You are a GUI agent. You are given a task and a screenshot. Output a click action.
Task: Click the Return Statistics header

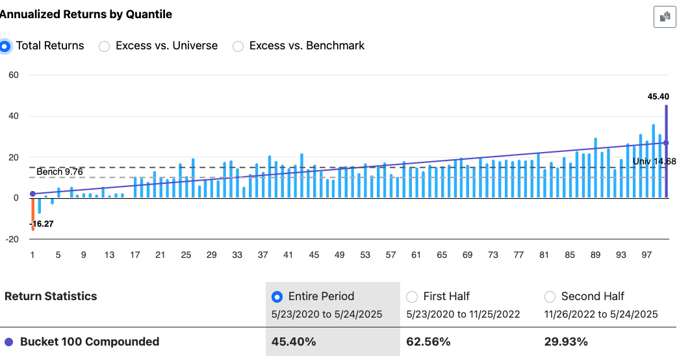[x=51, y=296]
